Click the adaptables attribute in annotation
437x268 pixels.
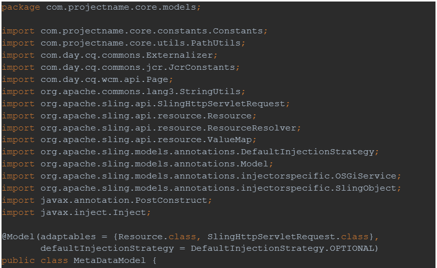click(68, 237)
